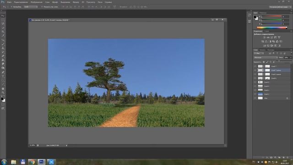Select the Hand tool
This screenshot has height=165, width=293.
point(3,88)
